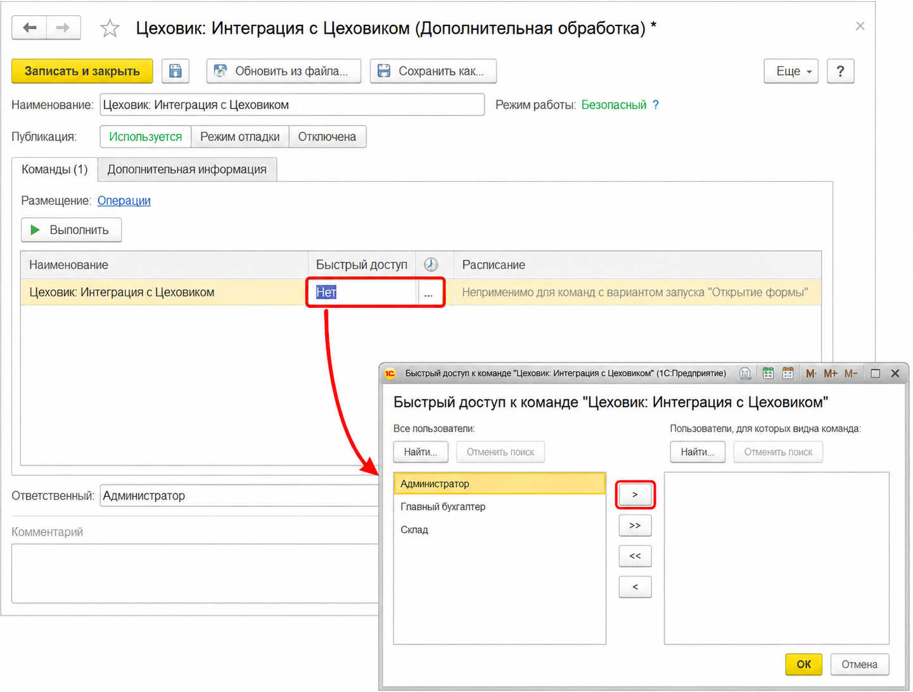913x692 pixels.
Task: Open the ellipsis selection button next to Нет
Action: coord(429,293)
